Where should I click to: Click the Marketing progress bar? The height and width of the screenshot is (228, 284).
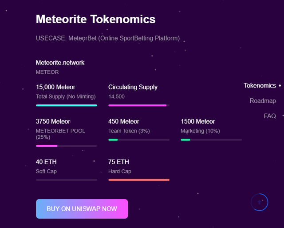[211, 140]
